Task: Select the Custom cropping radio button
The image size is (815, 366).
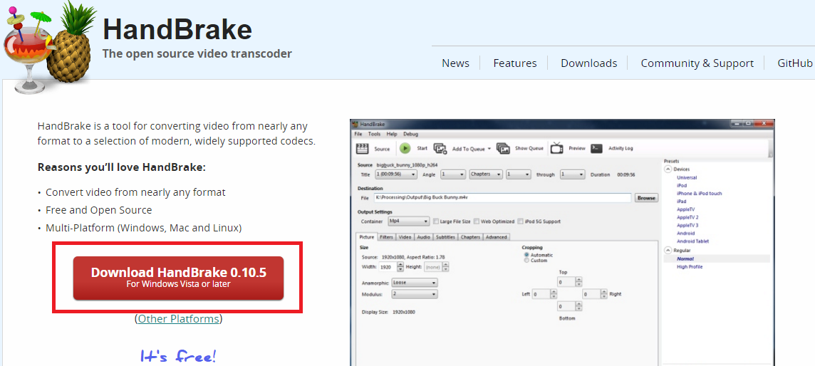Action: pos(526,261)
